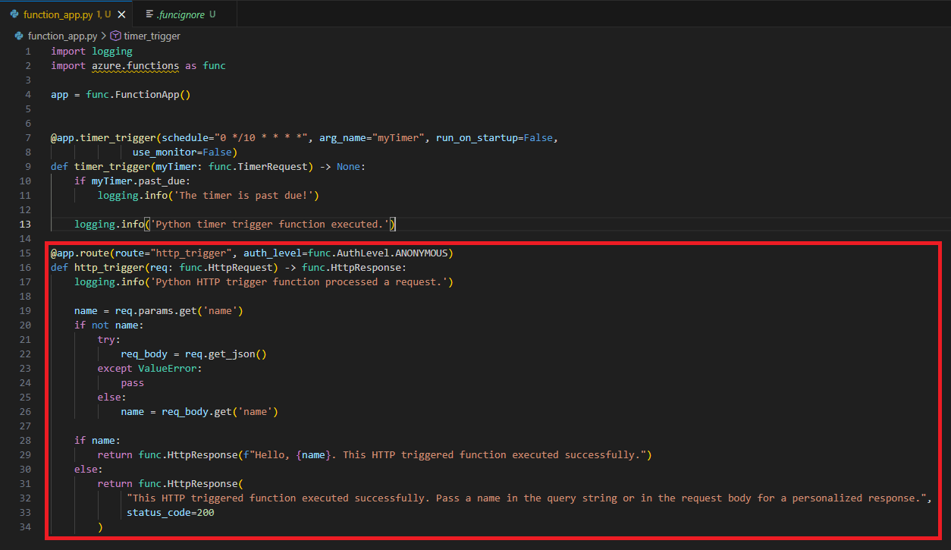This screenshot has height=550, width=951.
Task: Click the .funcignore tab file icon
Action: point(148,14)
